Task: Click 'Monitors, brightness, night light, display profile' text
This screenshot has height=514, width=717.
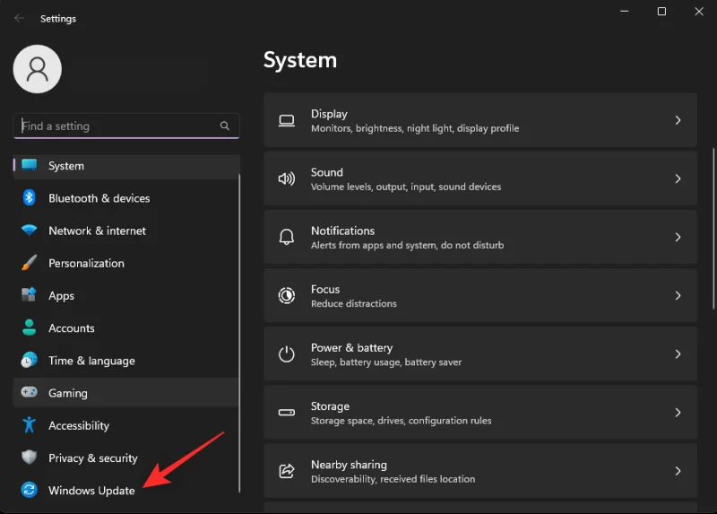Action: tap(415, 128)
